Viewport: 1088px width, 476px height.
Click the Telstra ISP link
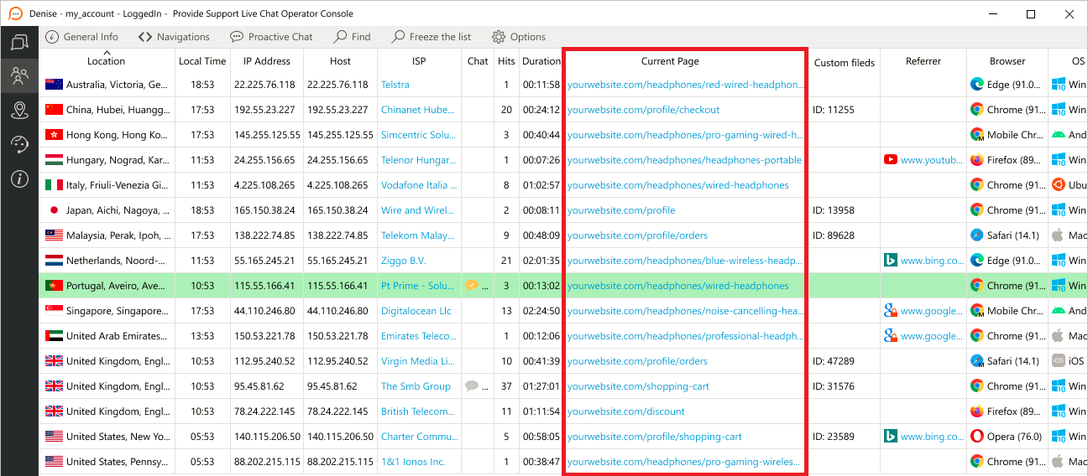pos(395,85)
